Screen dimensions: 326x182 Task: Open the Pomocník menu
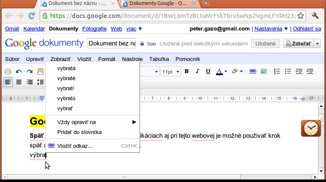click(188, 59)
